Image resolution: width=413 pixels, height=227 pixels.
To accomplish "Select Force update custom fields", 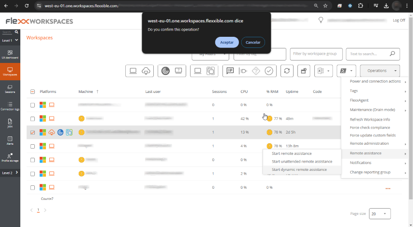I will [373, 135].
